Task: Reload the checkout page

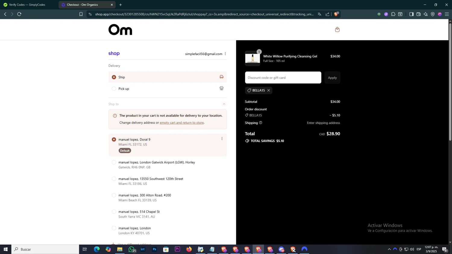Action: 19,14
